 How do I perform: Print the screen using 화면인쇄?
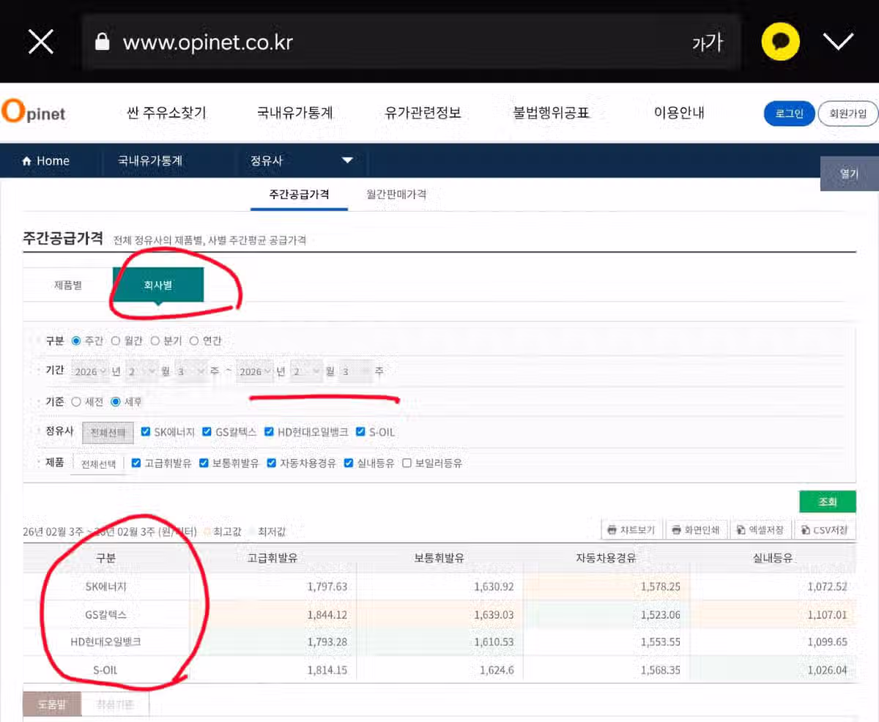pos(693,529)
